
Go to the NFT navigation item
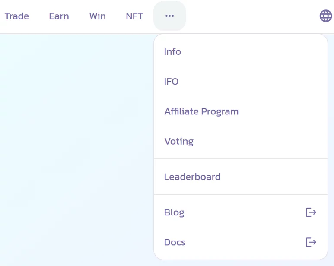tap(134, 16)
